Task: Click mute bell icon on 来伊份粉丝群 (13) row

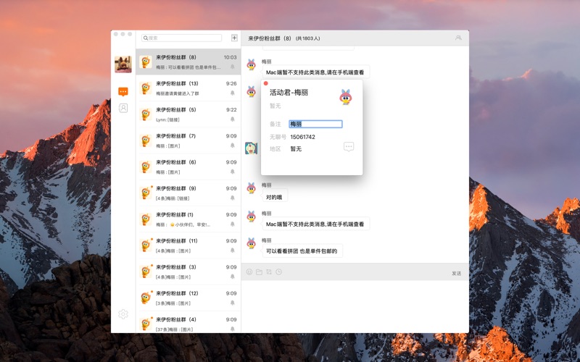Action: [233, 93]
